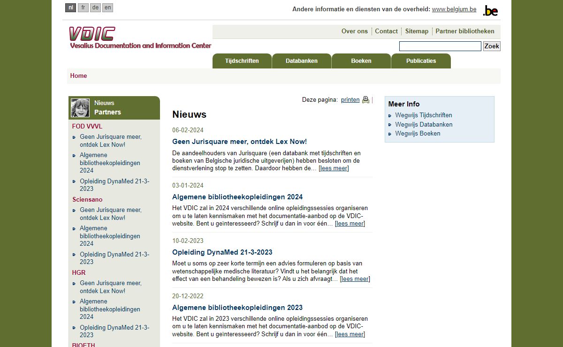563x347 pixels.
Task: Click inside the search input field
Action: pos(440,46)
